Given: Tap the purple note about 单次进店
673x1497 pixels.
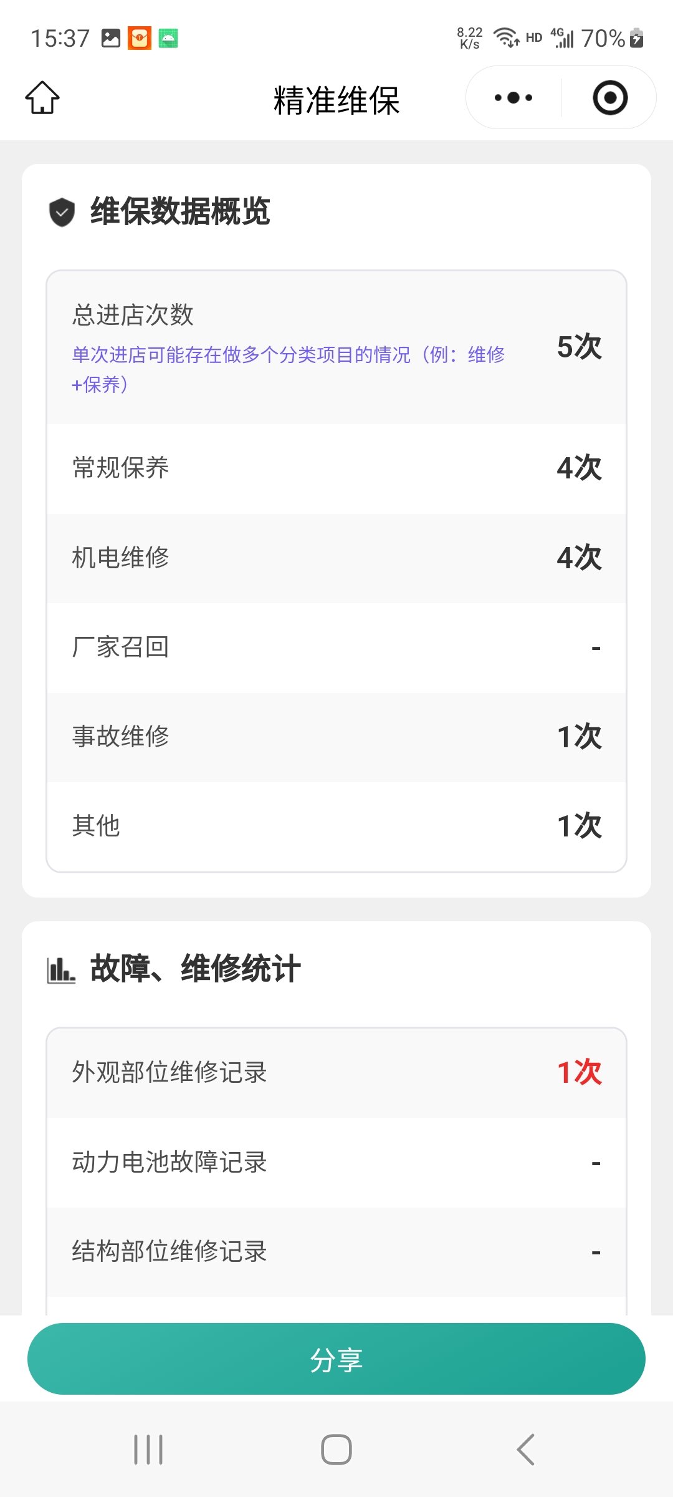Looking at the screenshot, I should coord(289,369).
